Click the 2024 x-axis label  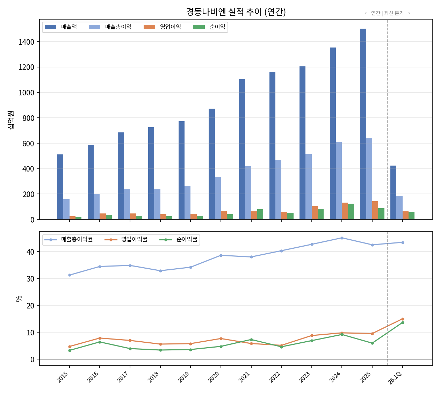click(336, 377)
